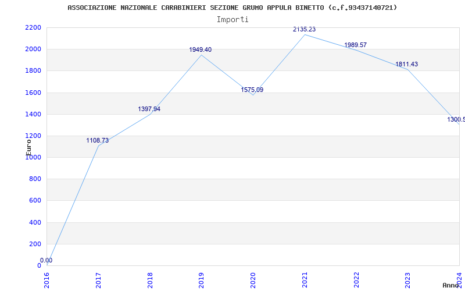The width and height of the screenshot is (465, 291).
Task: Click y-axis tick label 800
Action: coord(35,179)
